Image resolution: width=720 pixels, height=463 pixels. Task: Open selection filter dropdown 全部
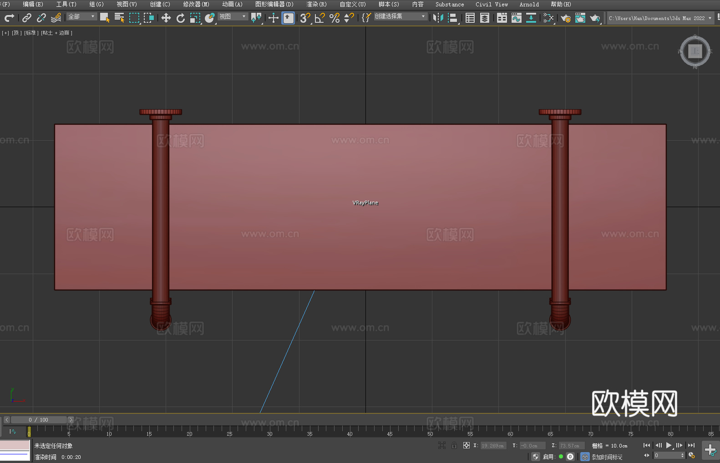(x=82, y=16)
